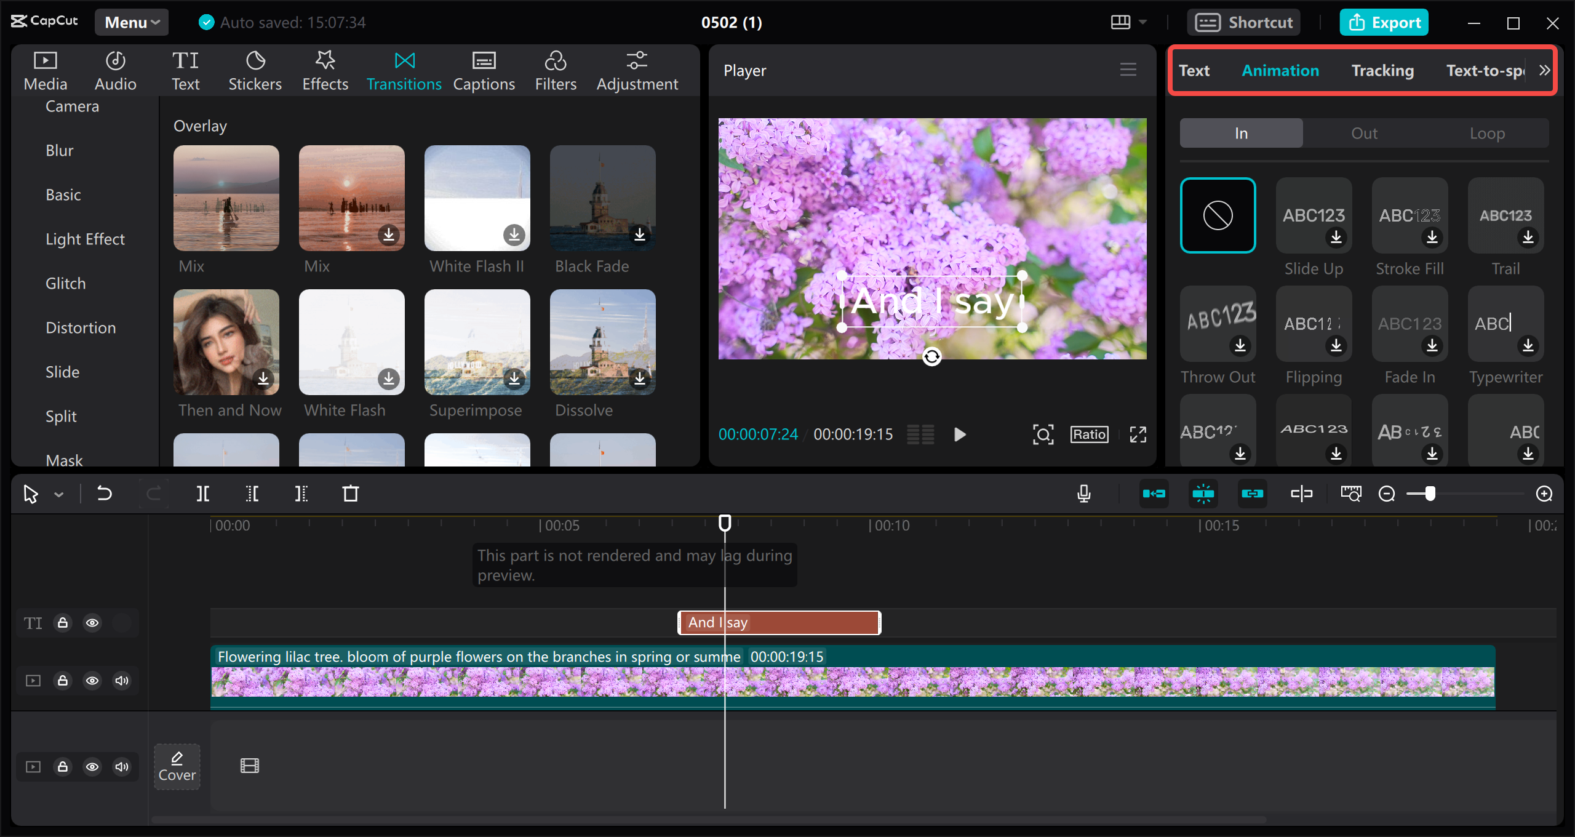This screenshot has width=1575, height=837.
Task: Select the first Mix transition thumbnail
Action: pos(226,198)
